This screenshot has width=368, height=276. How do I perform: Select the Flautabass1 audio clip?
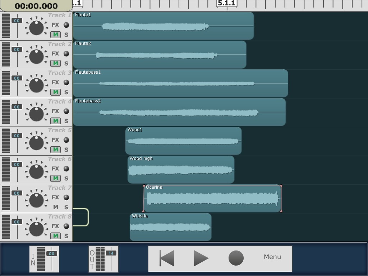pos(180,83)
